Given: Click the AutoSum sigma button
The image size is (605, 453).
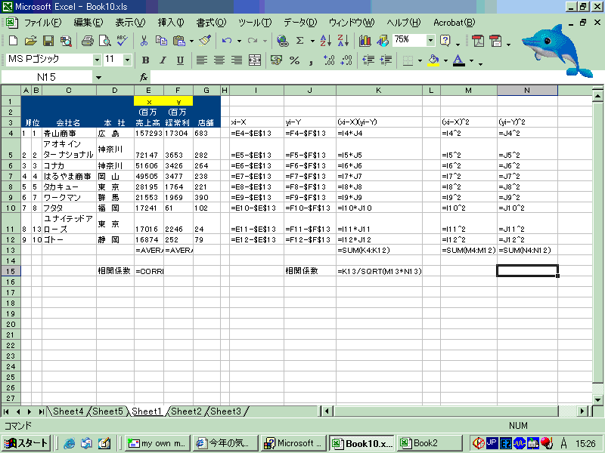Looking at the screenshot, I should point(300,40).
